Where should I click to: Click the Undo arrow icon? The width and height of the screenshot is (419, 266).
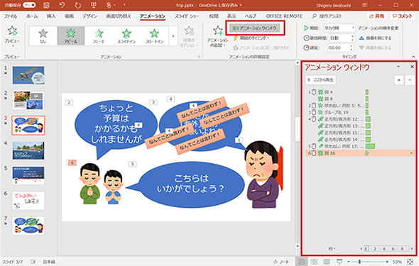coord(62,5)
